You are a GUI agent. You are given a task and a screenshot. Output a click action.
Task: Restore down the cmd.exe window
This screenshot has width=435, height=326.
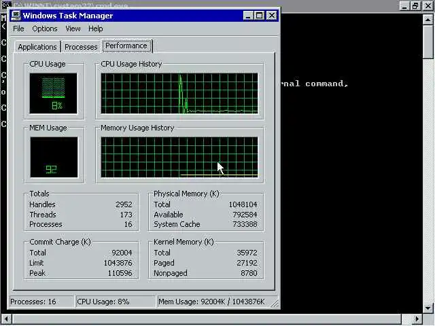[x=415, y=6]
